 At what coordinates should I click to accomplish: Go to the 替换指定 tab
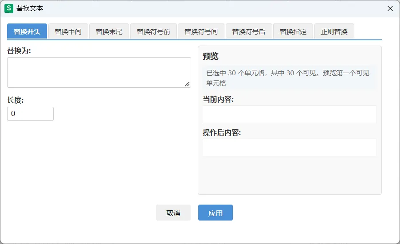coord(293,31)
